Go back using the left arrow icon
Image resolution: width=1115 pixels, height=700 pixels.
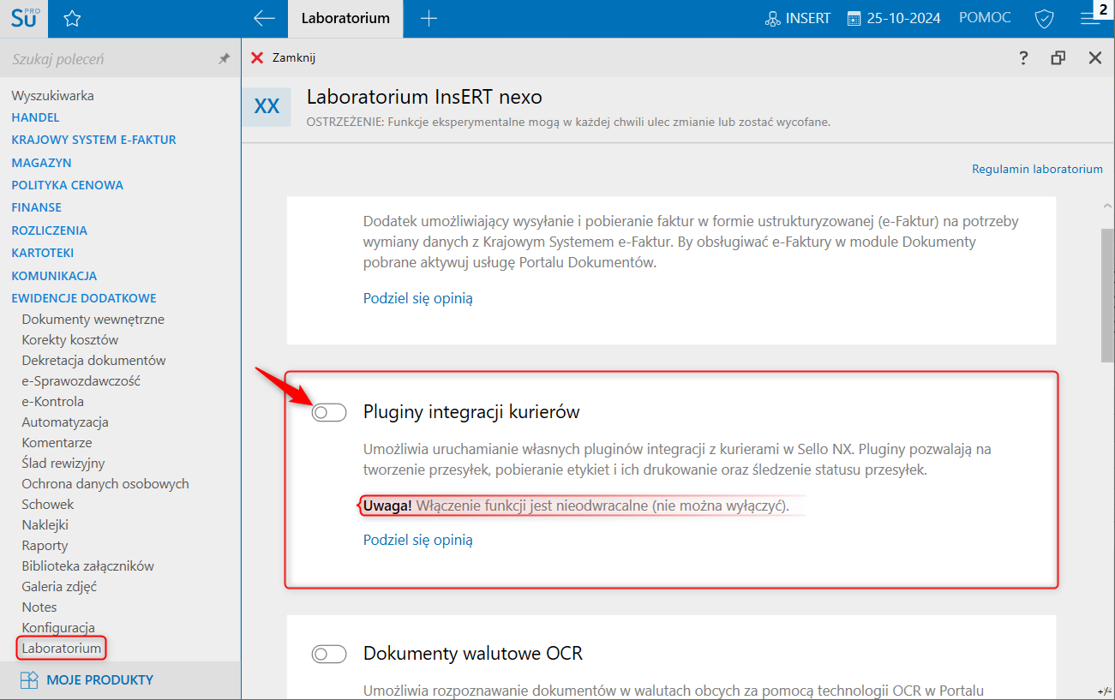click(264, 18)
